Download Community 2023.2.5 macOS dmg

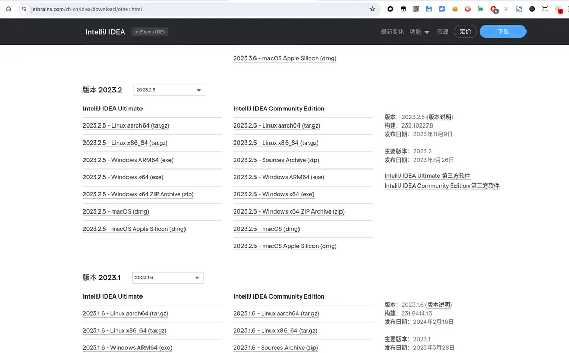pos(266,229)
